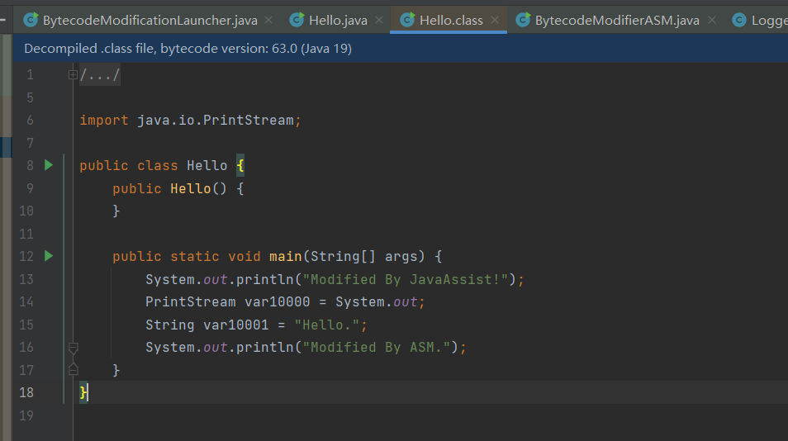The image size is (788, 441).
Task: Click closing brace on line 18
Action: pos(83,392)
